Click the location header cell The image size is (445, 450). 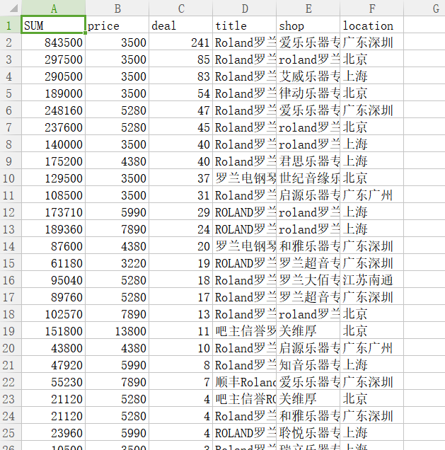(372, 25)
